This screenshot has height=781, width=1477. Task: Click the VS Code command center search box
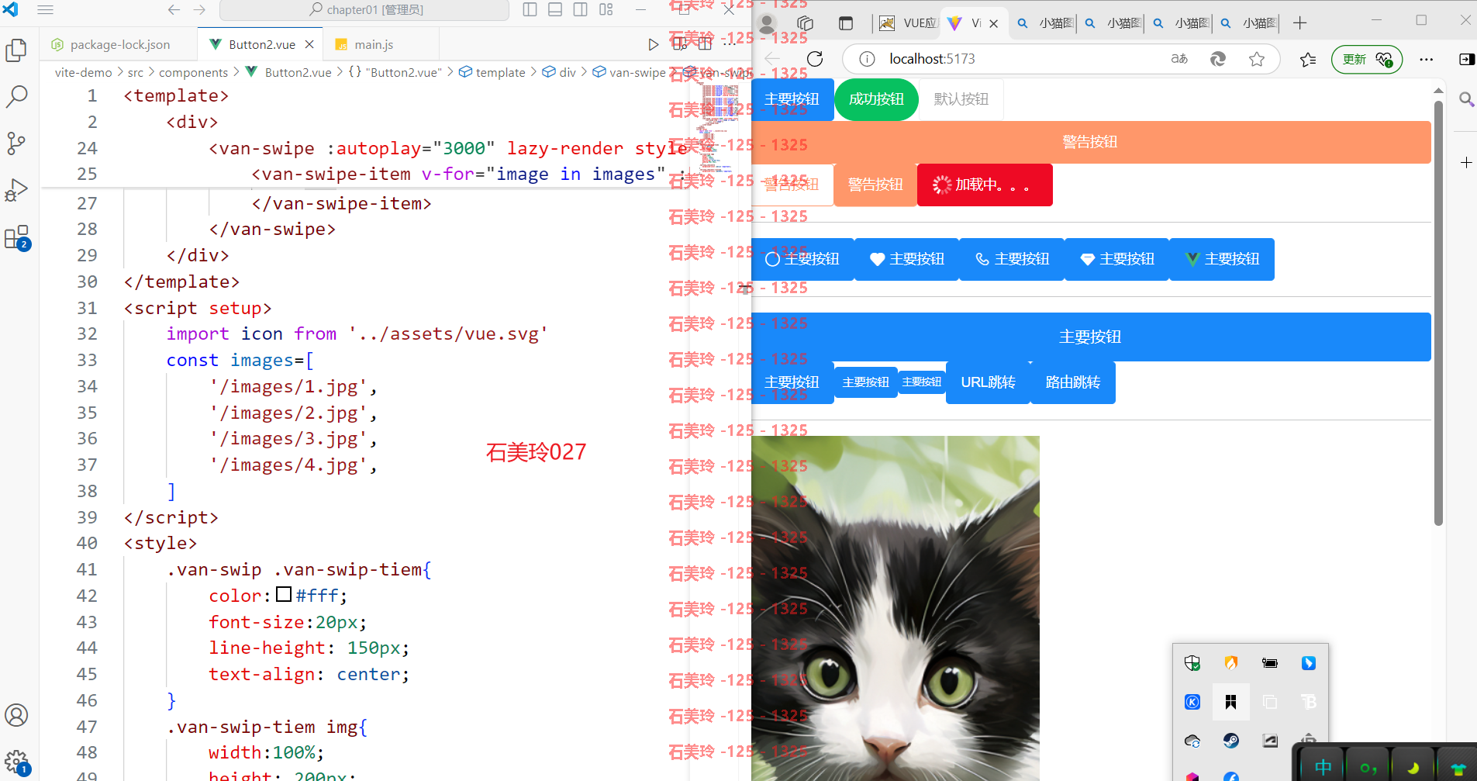(x=364, y=10)
